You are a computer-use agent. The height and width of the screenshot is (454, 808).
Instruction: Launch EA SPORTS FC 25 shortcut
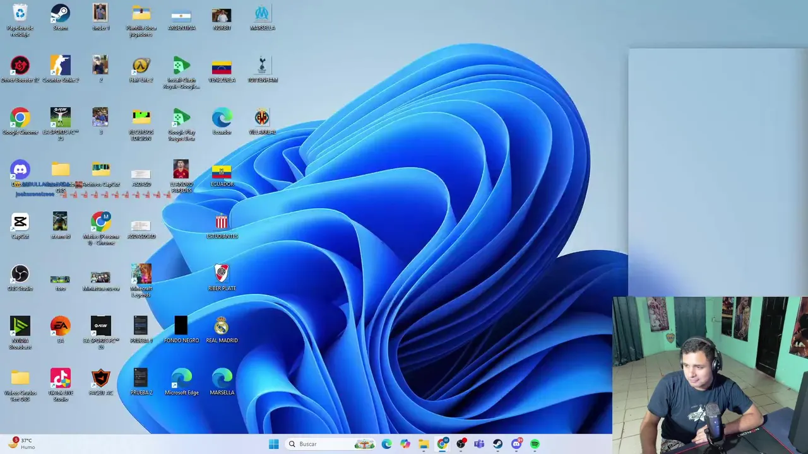click(61, 124)
